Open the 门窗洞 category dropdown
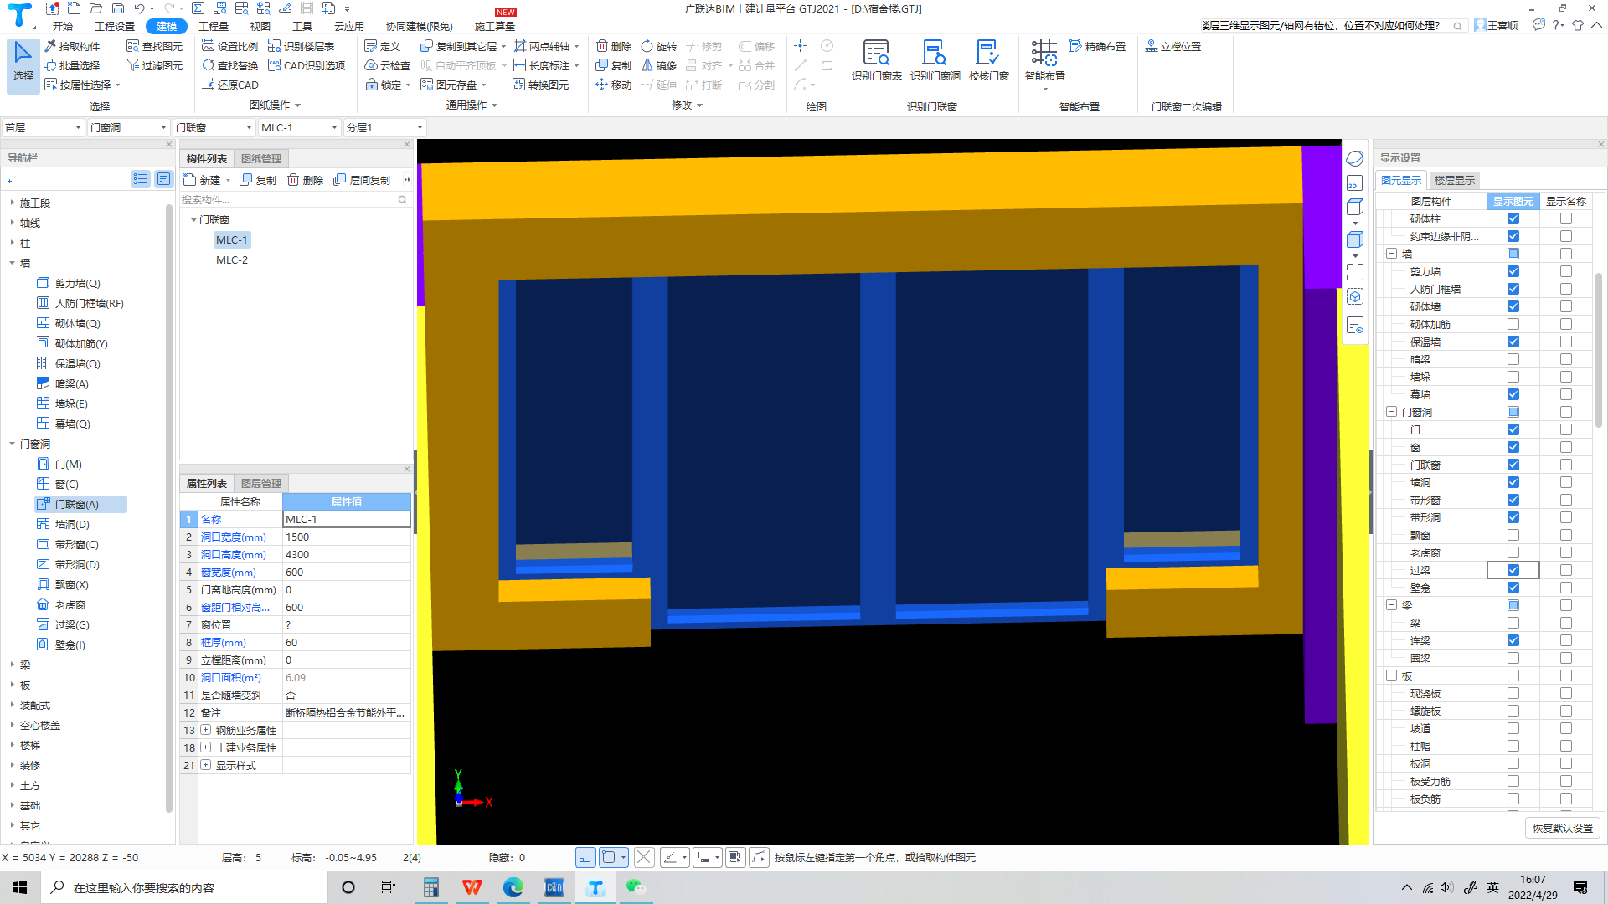 pyautogui.click(x=129, y=127)
